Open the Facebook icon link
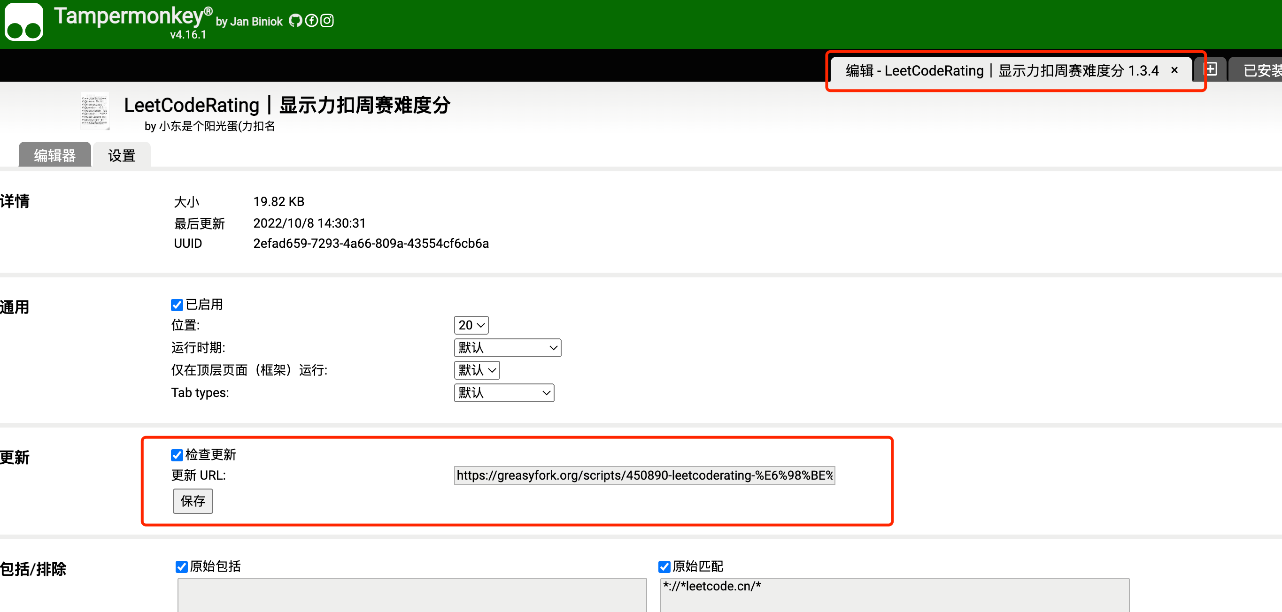The width and height of the screenshot is (1282, 612). coord(311,20)
